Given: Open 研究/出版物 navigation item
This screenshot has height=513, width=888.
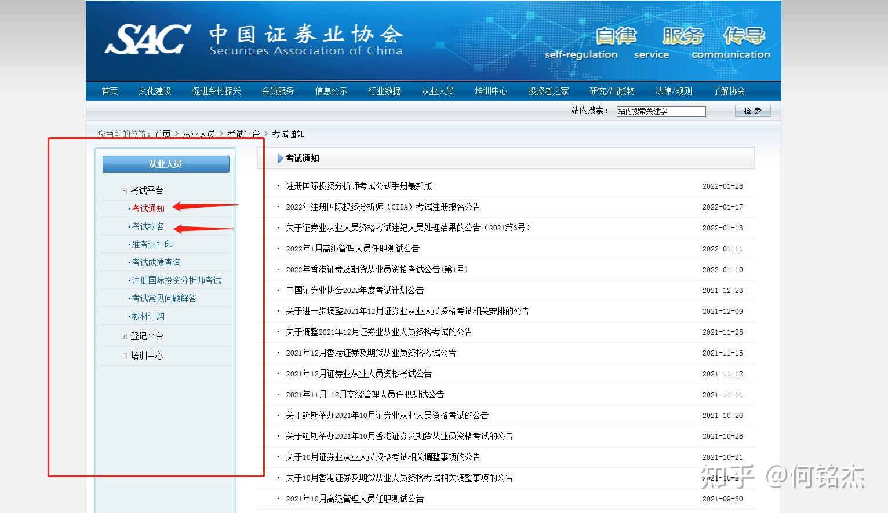Looking at the screenshot, I should click(x=612, y=91).
